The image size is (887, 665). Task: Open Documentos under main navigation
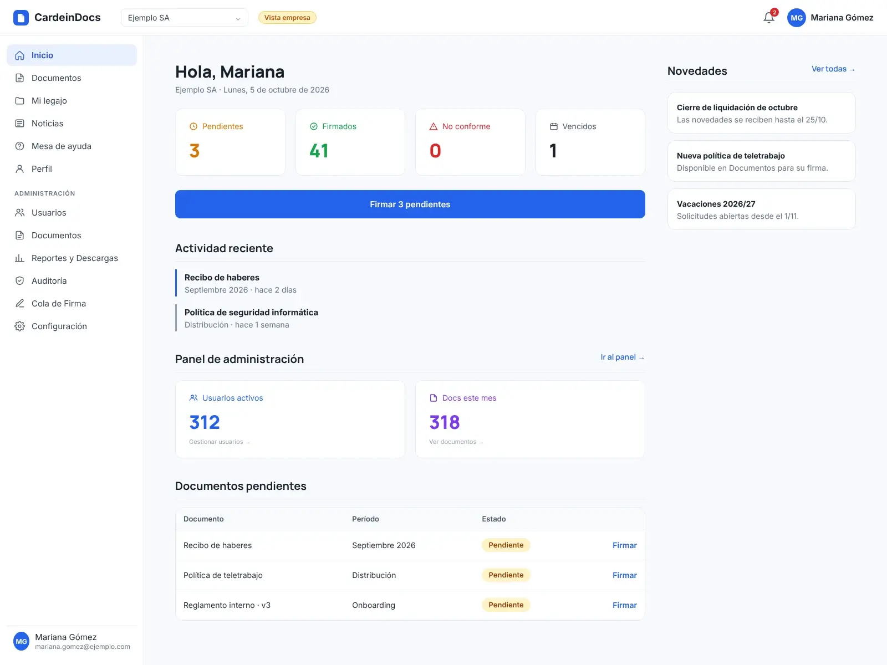pyautogui.click(x=72, y=78)
